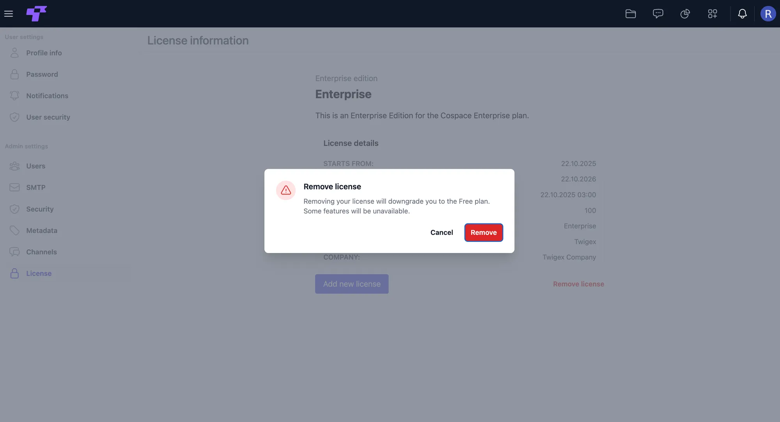Click the User security shield icon

(14, 117)
